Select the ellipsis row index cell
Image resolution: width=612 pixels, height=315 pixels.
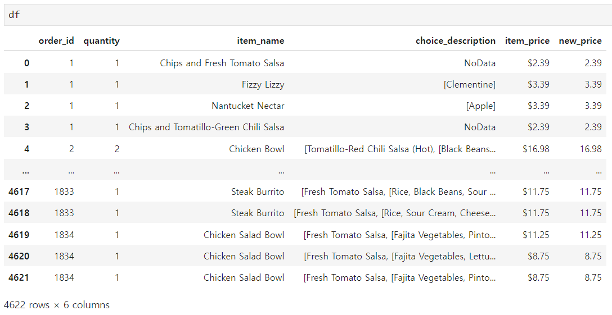[x=26, y=170]
